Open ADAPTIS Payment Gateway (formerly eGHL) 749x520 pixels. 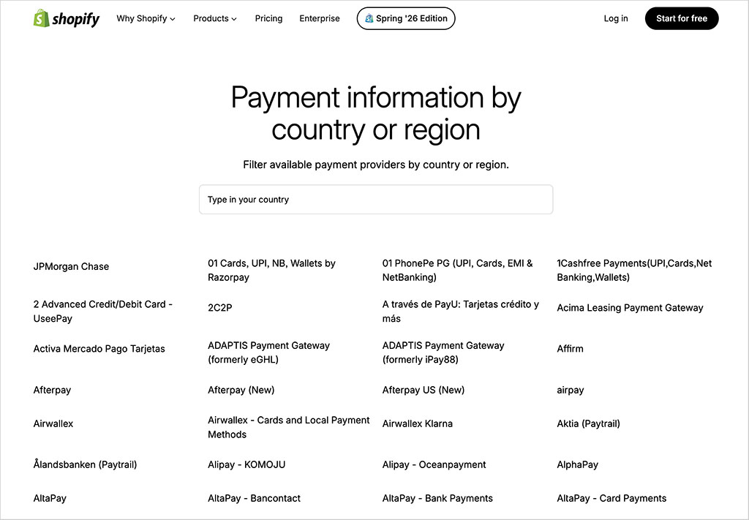[268, 353]
